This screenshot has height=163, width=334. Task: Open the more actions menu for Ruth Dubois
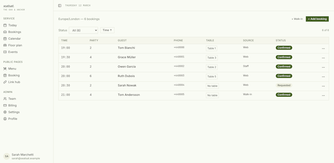click(323, 77)
